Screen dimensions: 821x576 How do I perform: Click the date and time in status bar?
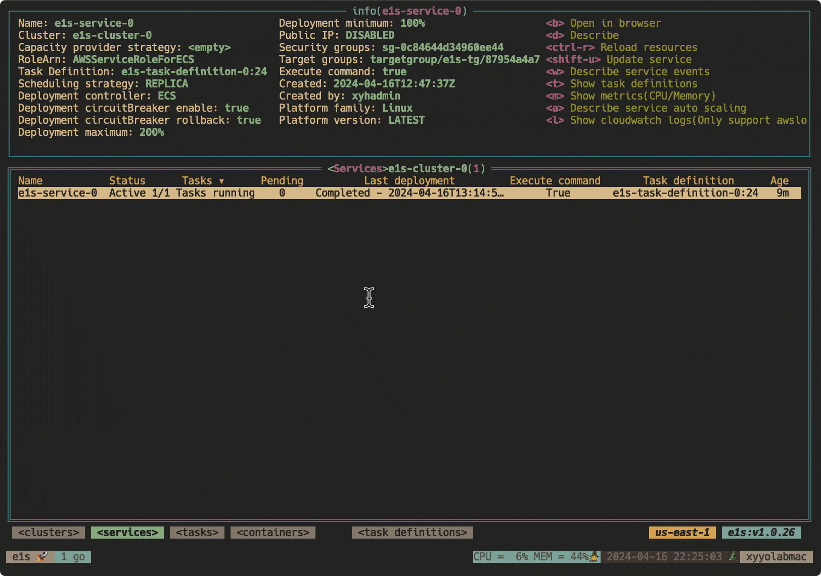pyautogui.click(x=664, y=557)
